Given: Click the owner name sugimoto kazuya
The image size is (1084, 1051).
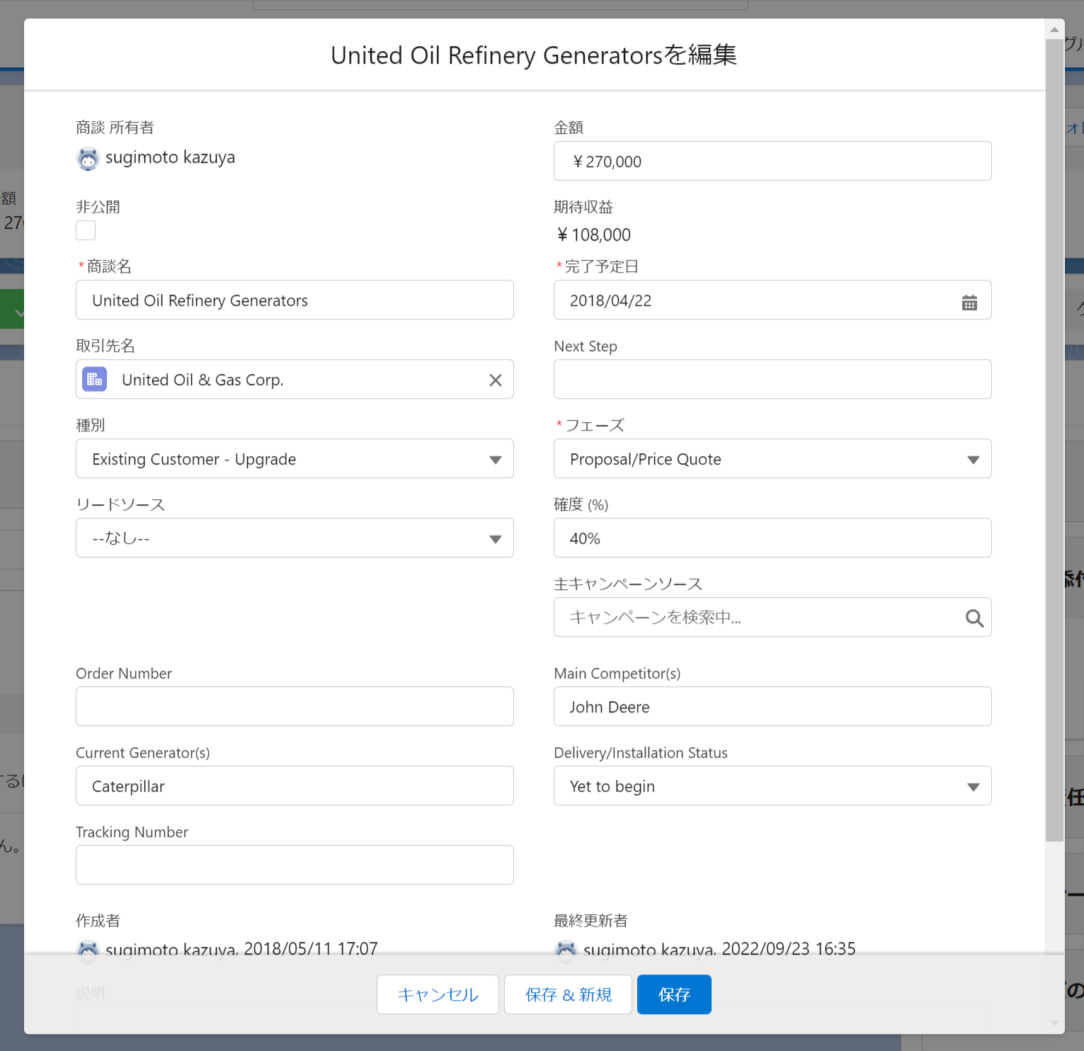Looking at the screenshot, I should 170,157.
